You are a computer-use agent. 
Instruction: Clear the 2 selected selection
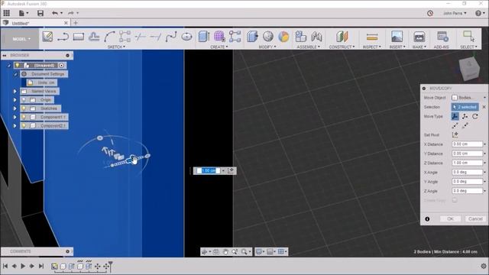coord(484,107)
